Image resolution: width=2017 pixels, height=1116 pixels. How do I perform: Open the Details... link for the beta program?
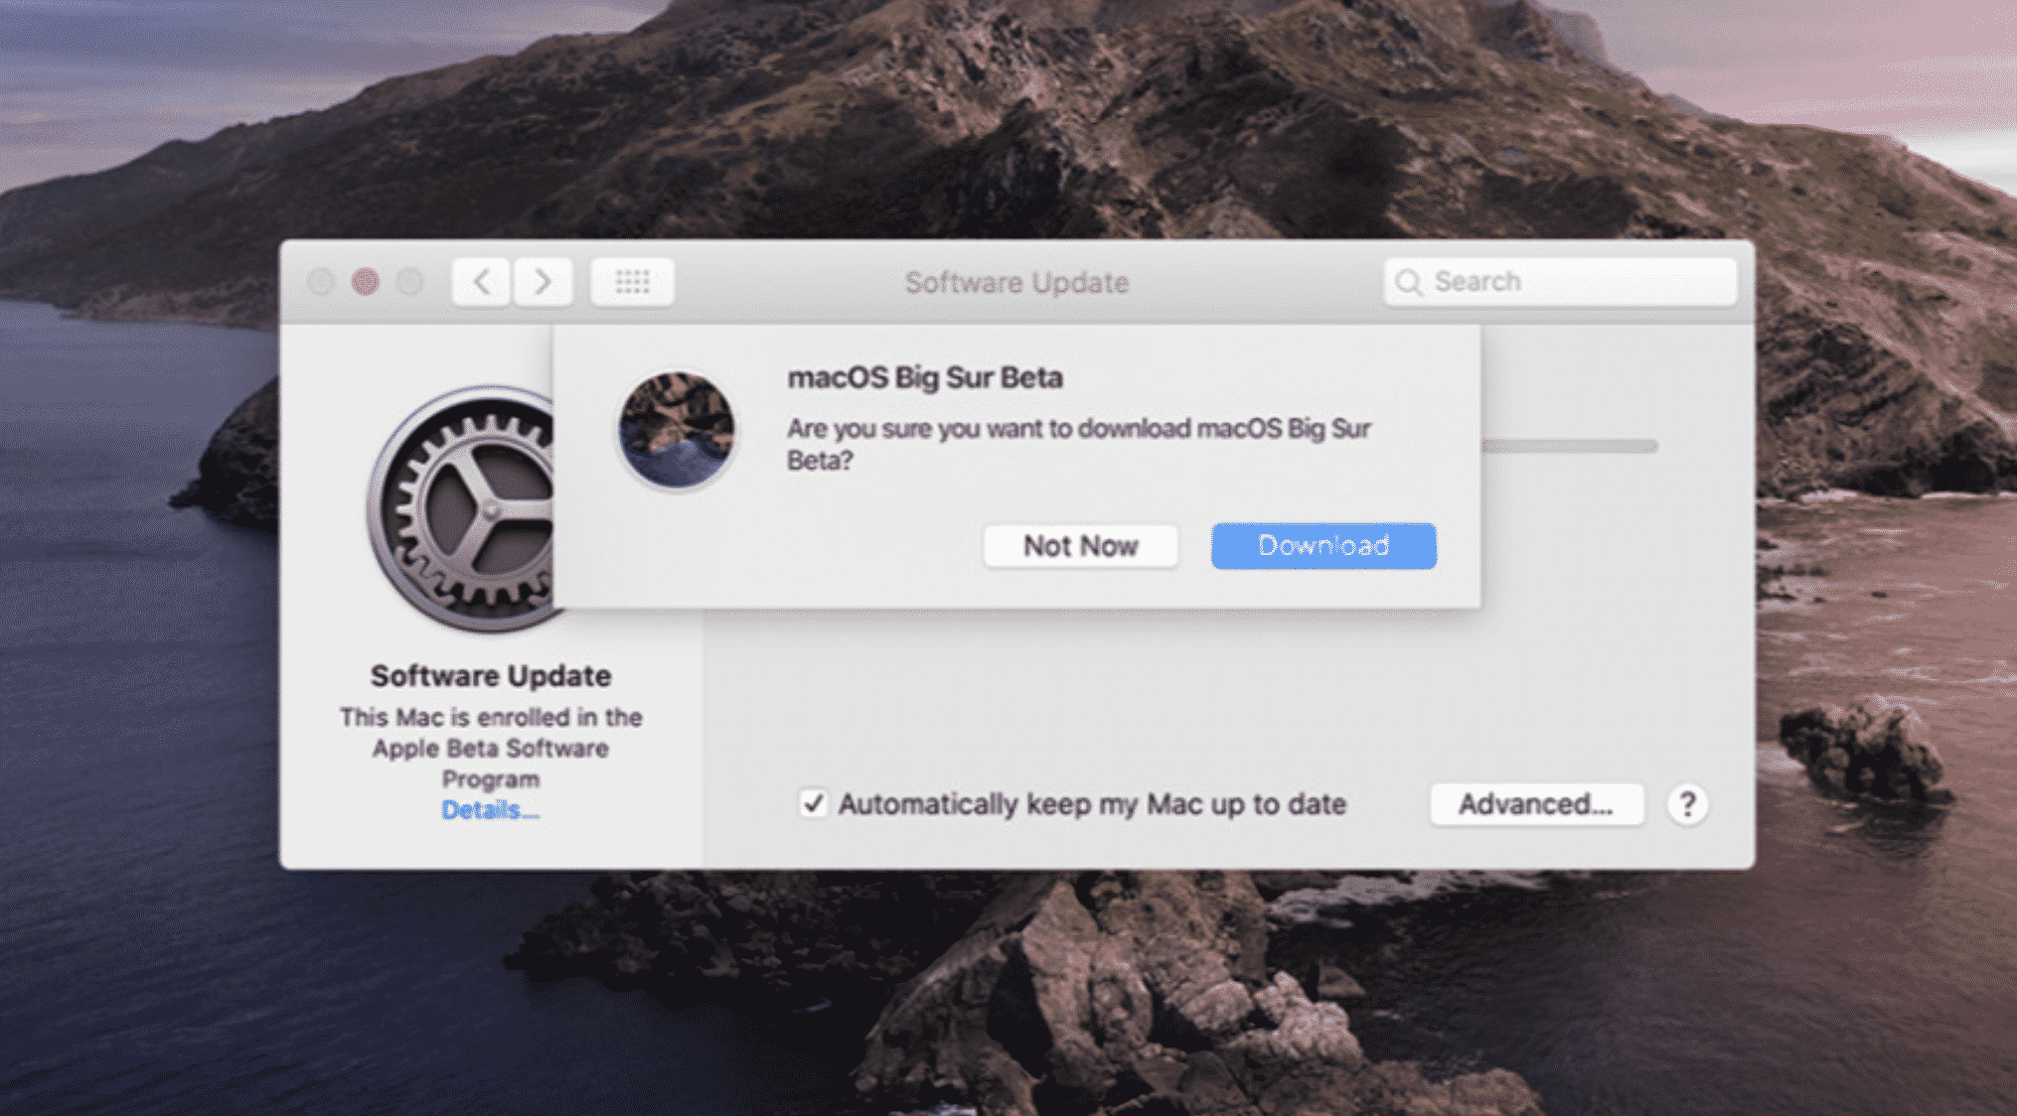pyautogui.click(x=490, y=810)
